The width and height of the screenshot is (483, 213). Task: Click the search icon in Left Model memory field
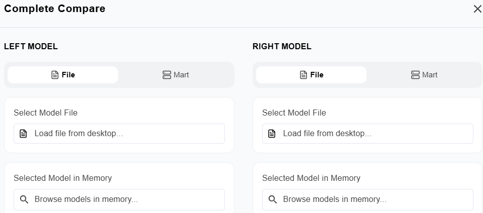[24, 199]
